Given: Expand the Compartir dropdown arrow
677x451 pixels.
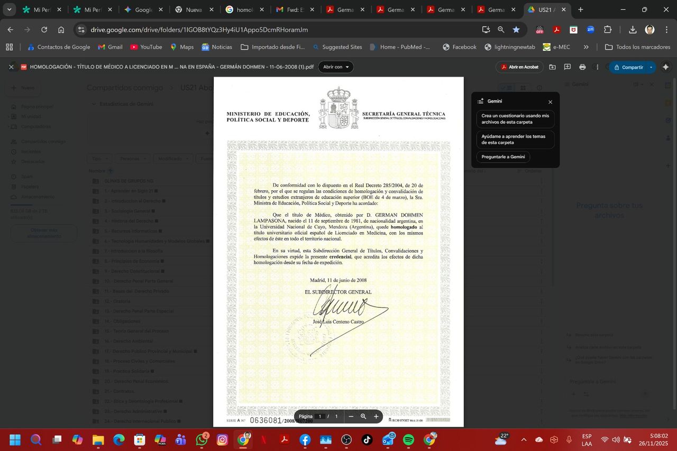Looking at the screenshot, I should coord(651,67).
